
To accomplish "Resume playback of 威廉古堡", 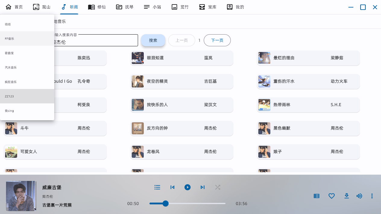I will 187,187.
